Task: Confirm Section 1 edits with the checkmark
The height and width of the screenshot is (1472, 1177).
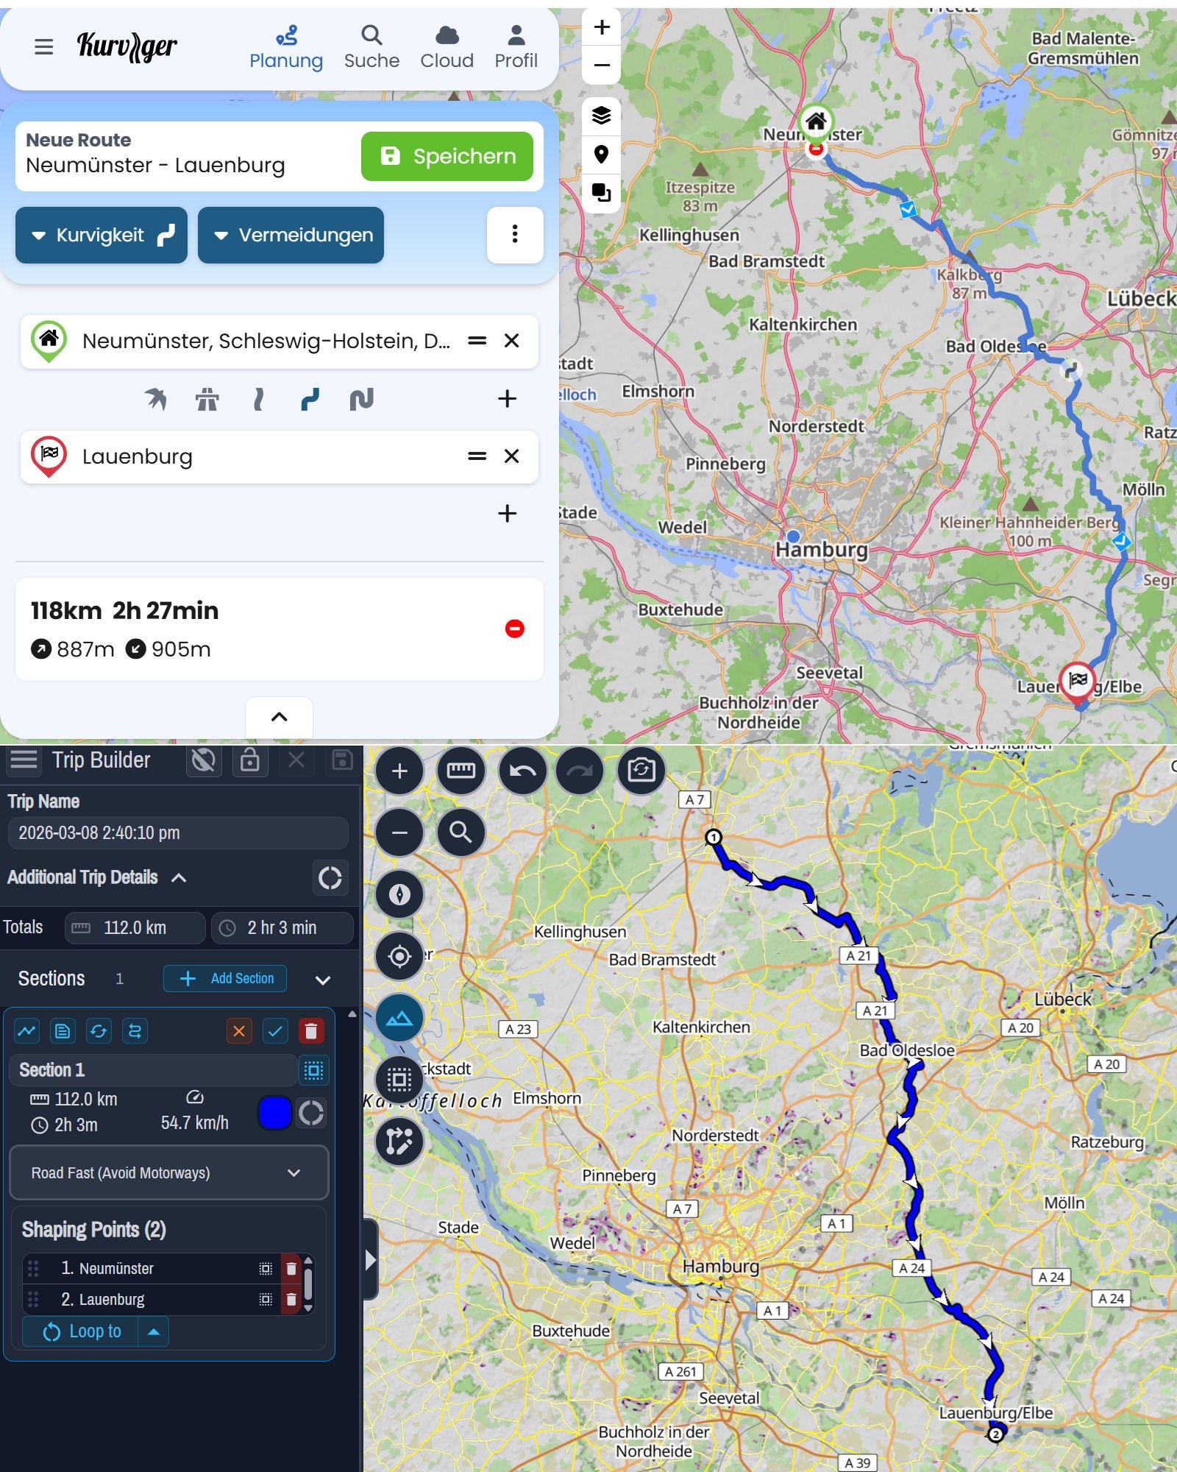Action: (x=276, y=1030)
